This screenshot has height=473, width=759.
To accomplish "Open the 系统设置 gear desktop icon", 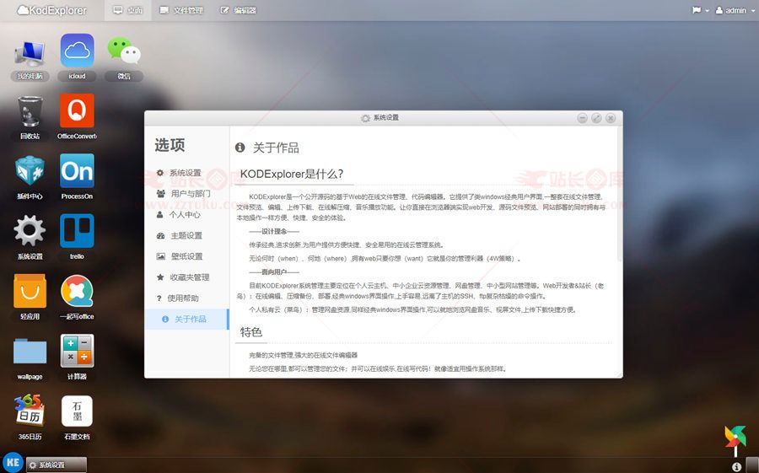I will point(30,238).
